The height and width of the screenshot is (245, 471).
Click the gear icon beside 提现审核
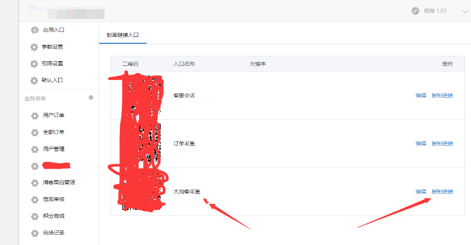coord(34,199)
